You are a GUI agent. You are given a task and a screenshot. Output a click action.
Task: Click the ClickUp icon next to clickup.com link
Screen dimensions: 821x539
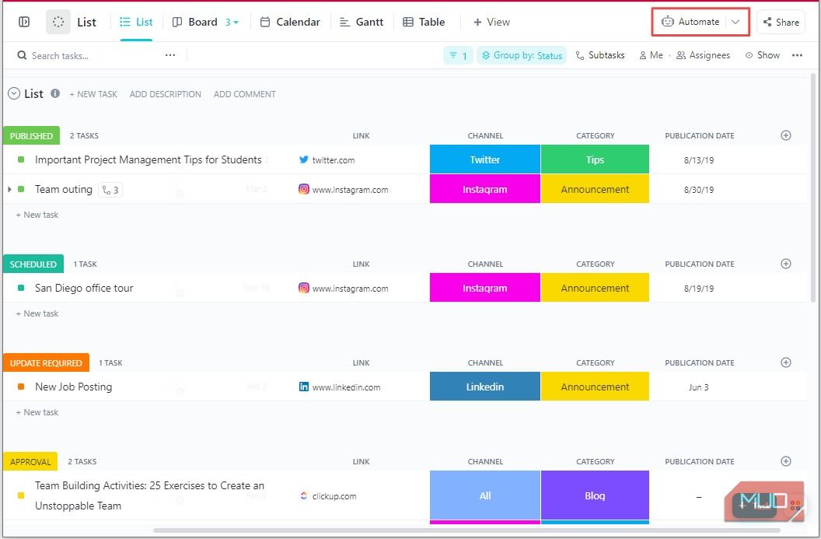305,496
